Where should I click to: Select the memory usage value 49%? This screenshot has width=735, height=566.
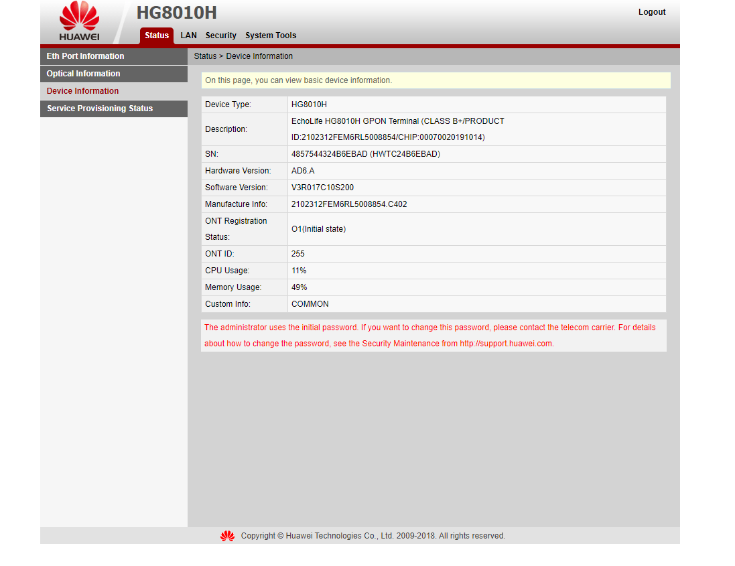pos(299,287)
